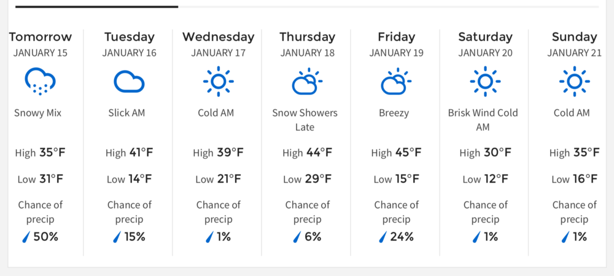The height and width of the screenshot is (276, 614).
Task: Click Thursday's partly cloudy icon
Action: (x=307, y=82)
